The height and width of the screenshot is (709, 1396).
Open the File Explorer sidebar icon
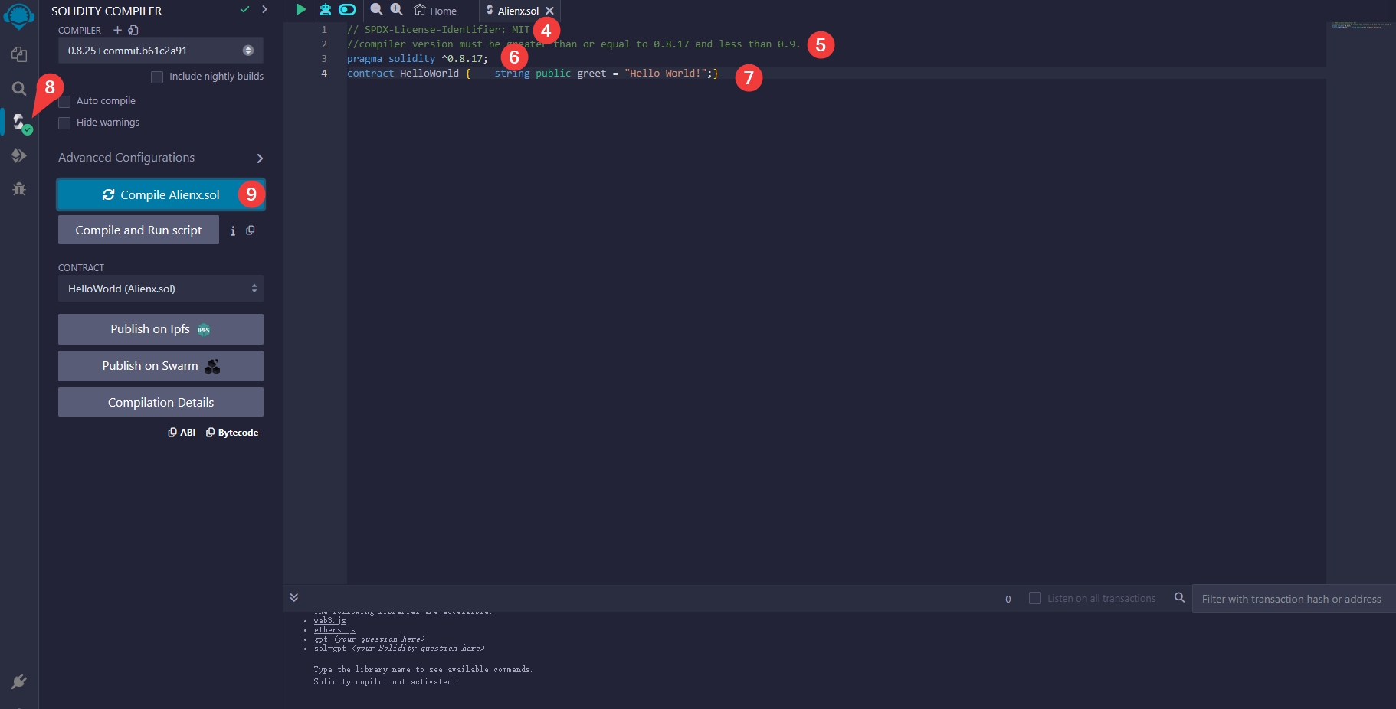click(x=19, y=55)
